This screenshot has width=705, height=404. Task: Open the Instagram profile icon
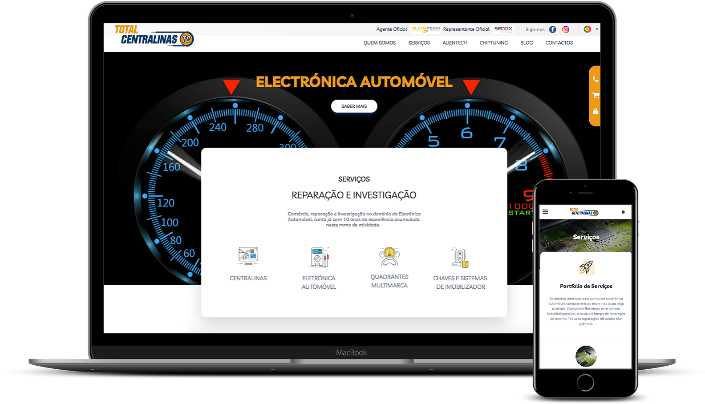coord(566,29)
